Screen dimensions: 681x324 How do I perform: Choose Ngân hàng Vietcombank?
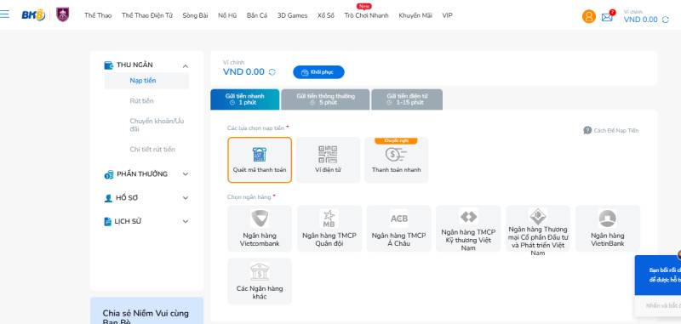click(x=260, y=229)
